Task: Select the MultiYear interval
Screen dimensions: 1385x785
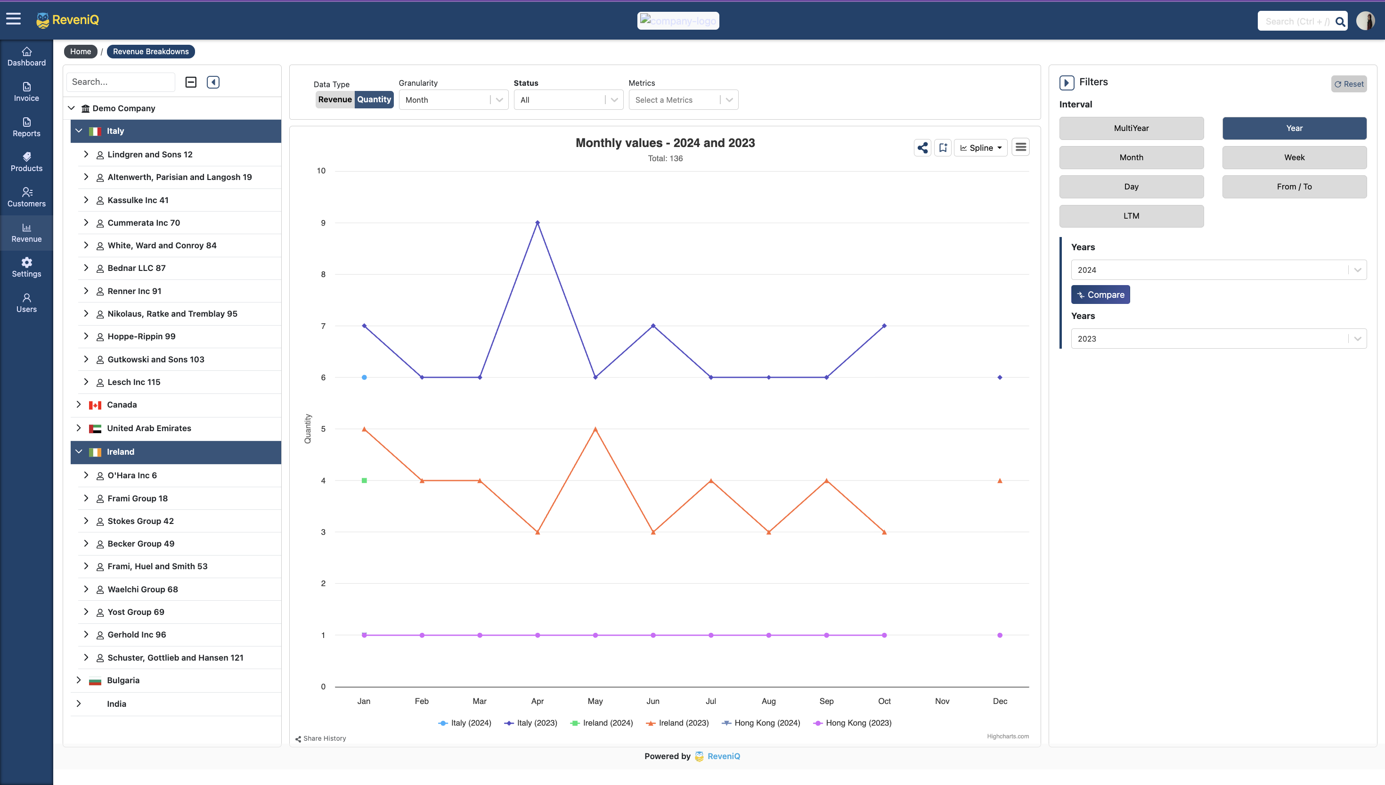Action: pyautogui.click(x=1131, y=128)
